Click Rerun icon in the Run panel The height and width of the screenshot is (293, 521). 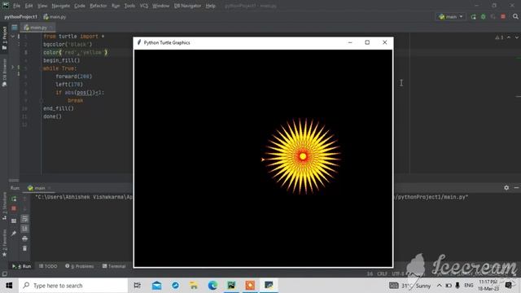[x=14, y=199]
